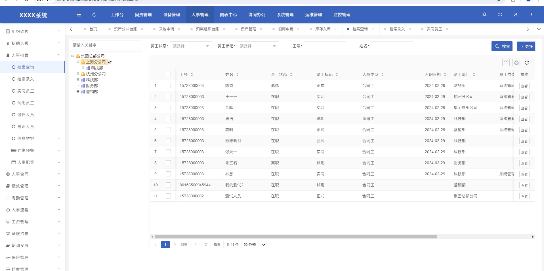View the record of 陈杰
544x271 pixels.
coord(524,86)
